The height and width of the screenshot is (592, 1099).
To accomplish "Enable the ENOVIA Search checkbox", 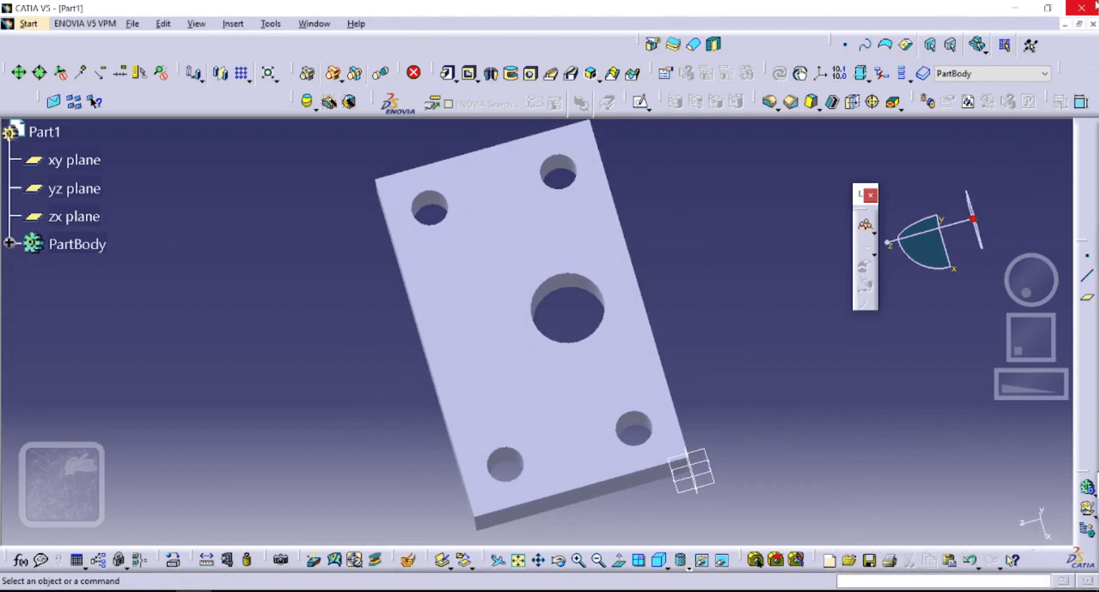I will (x=449, y=104).
